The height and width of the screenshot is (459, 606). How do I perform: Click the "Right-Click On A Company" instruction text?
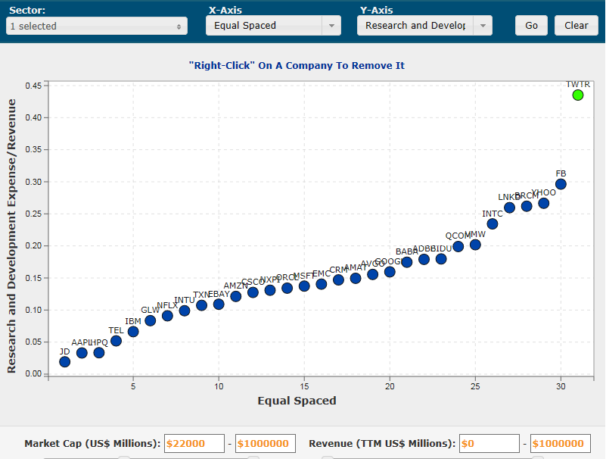pyautogui.click(x=297, y=65)
